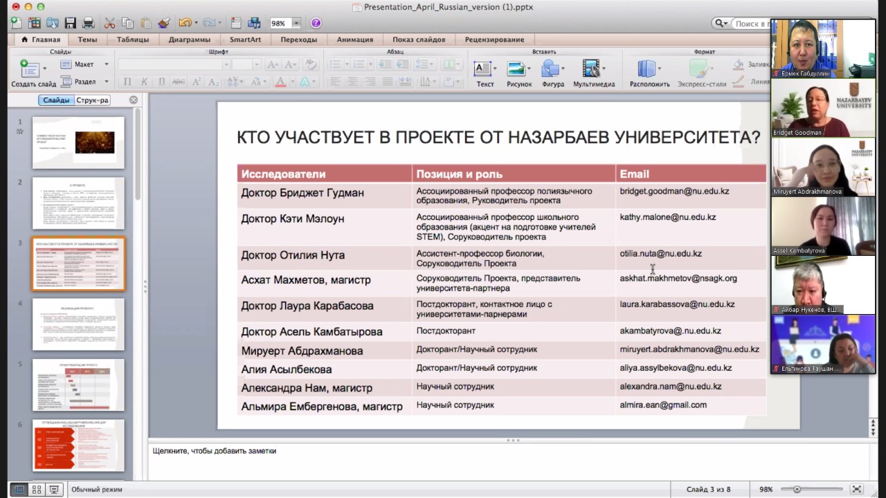886x498 pixels.
Task: Click the font color red A swatch
Action: (280, 82)
